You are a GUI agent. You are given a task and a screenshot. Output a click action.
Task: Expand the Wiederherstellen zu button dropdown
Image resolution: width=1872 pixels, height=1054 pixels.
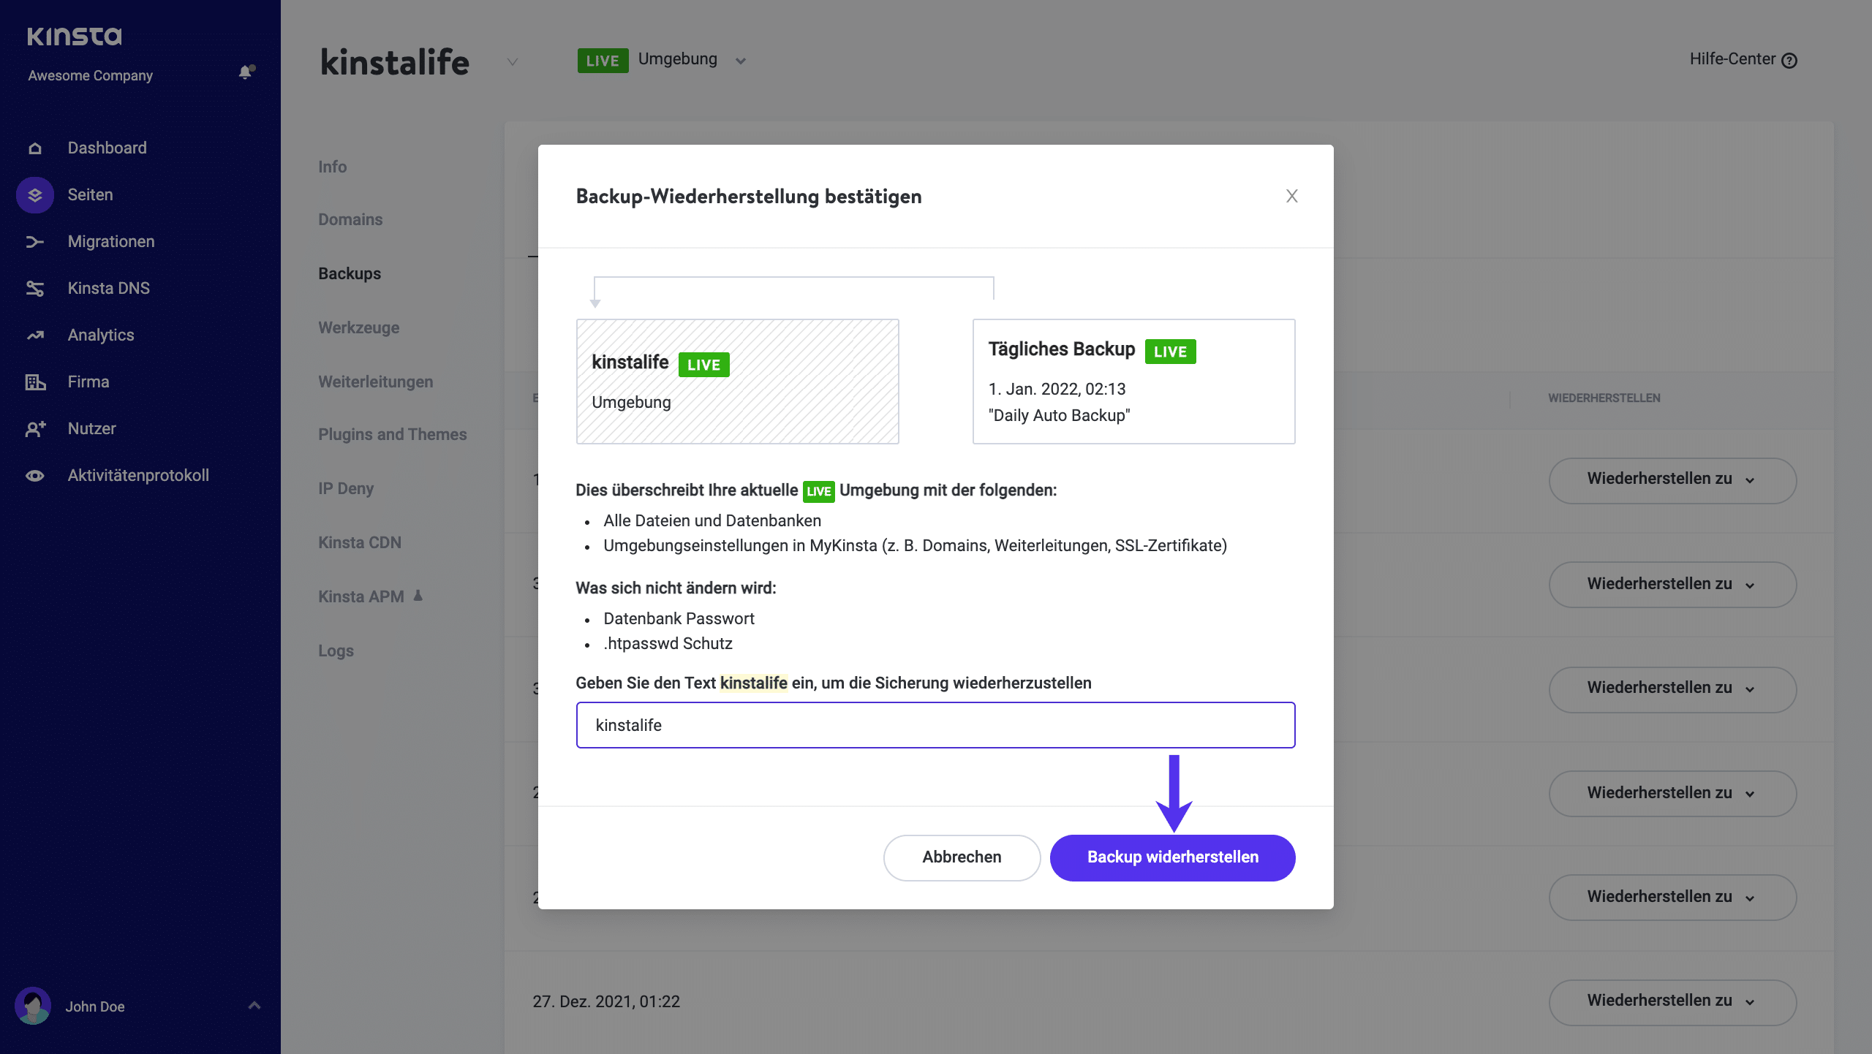coord(1752,478)
